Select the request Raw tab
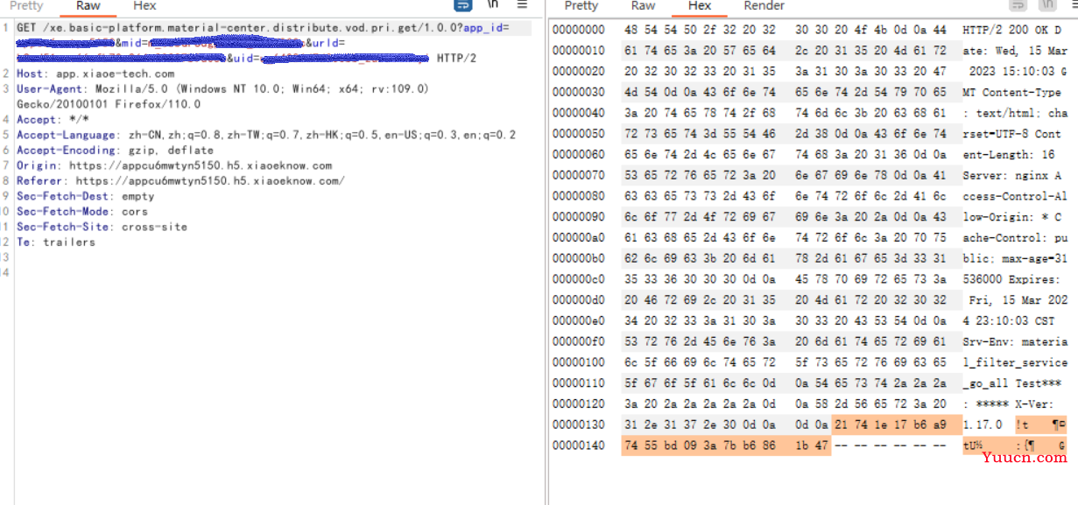1078x505 pixels. tap(88, 6)
